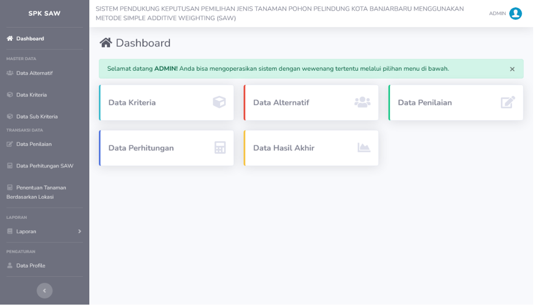The width and height of the screenshot is (535, 306).
Task: Expand the Laporan submenu chevron
Action: click(80, 231)
